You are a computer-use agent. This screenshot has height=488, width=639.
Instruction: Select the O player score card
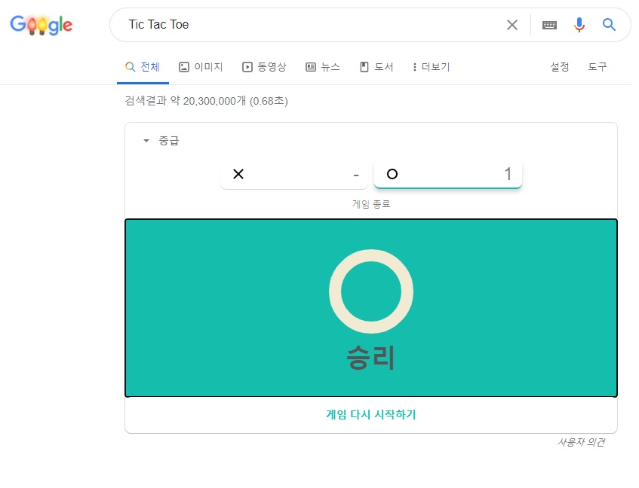448,175
